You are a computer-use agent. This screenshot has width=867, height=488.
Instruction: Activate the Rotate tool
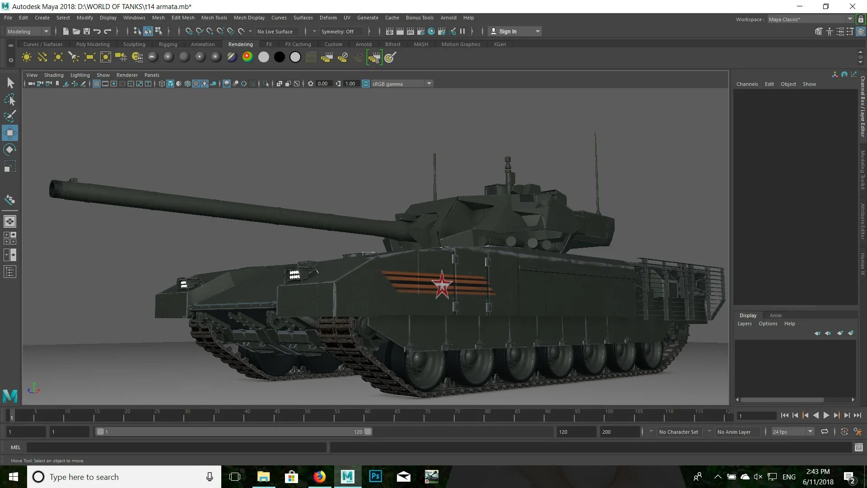[x=10, y=150]
